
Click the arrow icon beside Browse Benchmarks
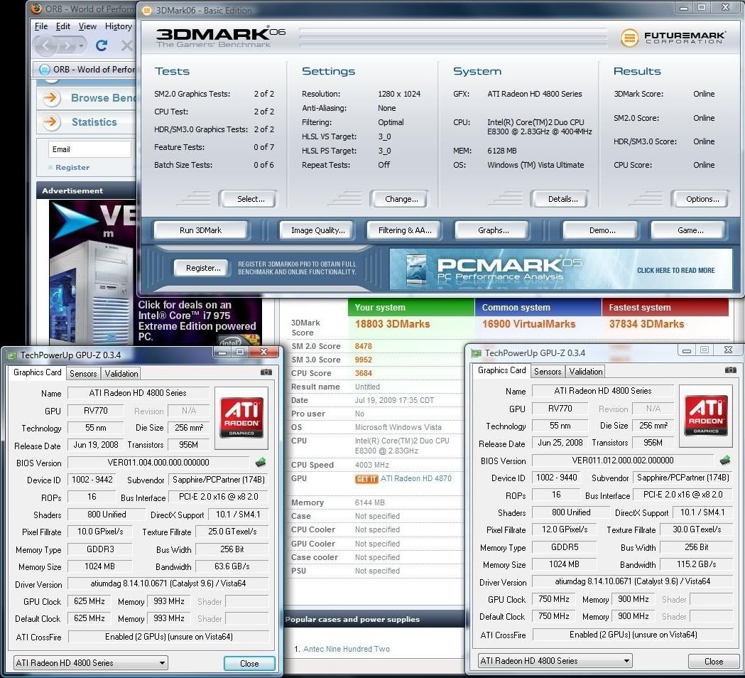tap(51, 98)
